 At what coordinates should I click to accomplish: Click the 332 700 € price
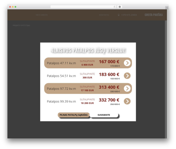(x=109, y=100)
